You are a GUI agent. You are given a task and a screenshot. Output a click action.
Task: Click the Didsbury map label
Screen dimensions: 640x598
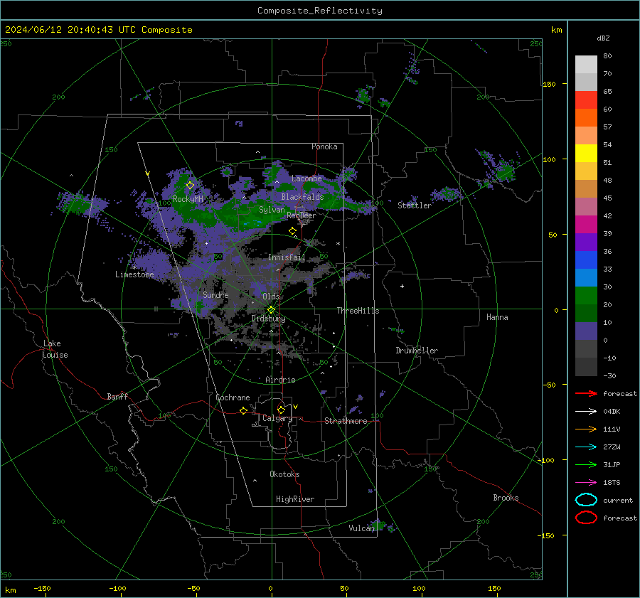[268, 319]
